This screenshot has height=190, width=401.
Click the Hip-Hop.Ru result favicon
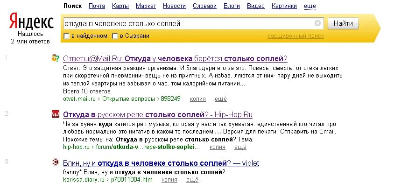tap(55, 114)
